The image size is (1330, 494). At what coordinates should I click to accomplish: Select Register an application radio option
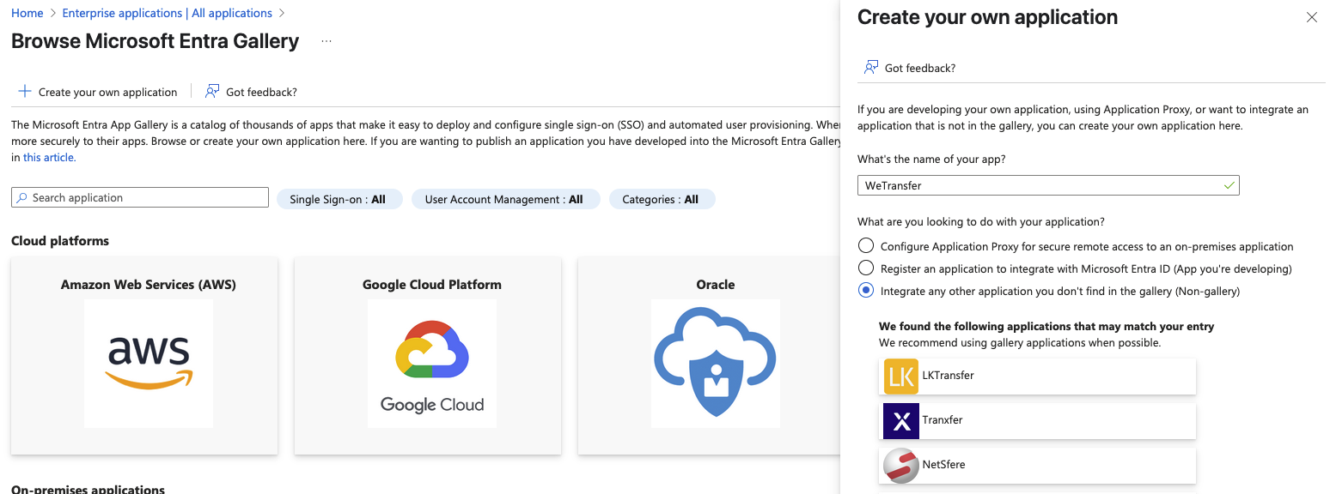[866, 268]
